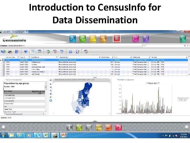Click the calculator toolbar icon
Image resolution: width=190 pixels, height=143 pixels.
pyautogui.click(x=70, y=52)
